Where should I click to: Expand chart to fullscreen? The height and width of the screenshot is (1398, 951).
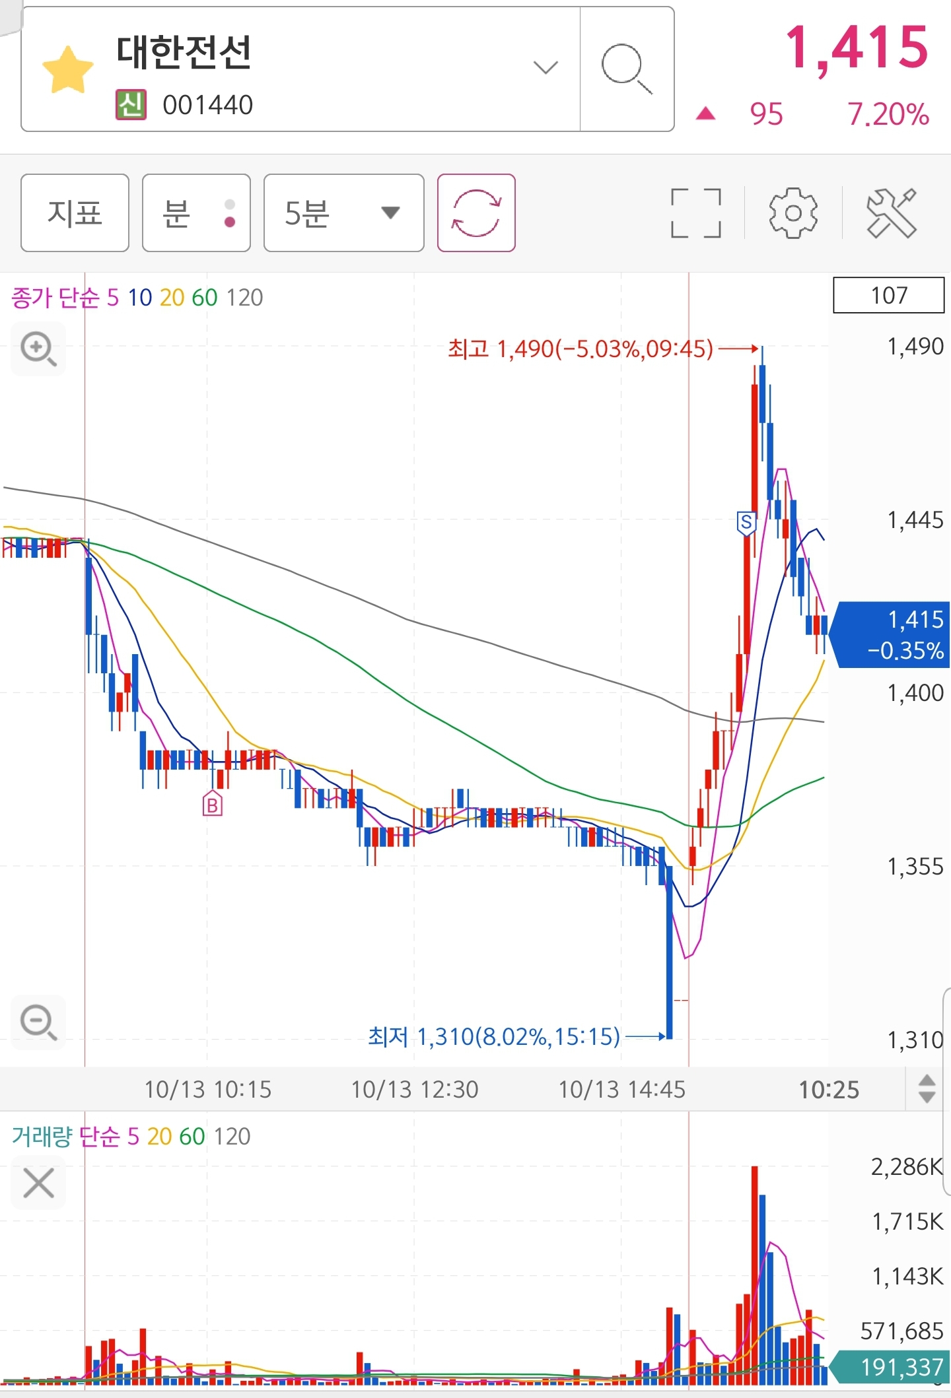tap(695, 213)
